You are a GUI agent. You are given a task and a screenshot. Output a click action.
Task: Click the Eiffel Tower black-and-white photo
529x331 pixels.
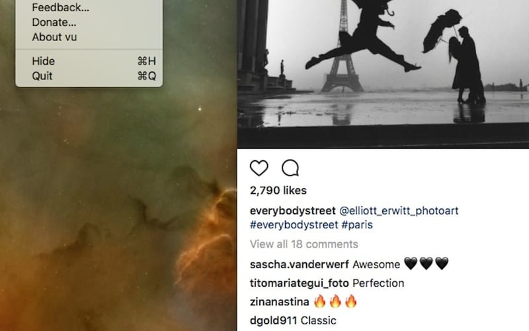point(383,74)
